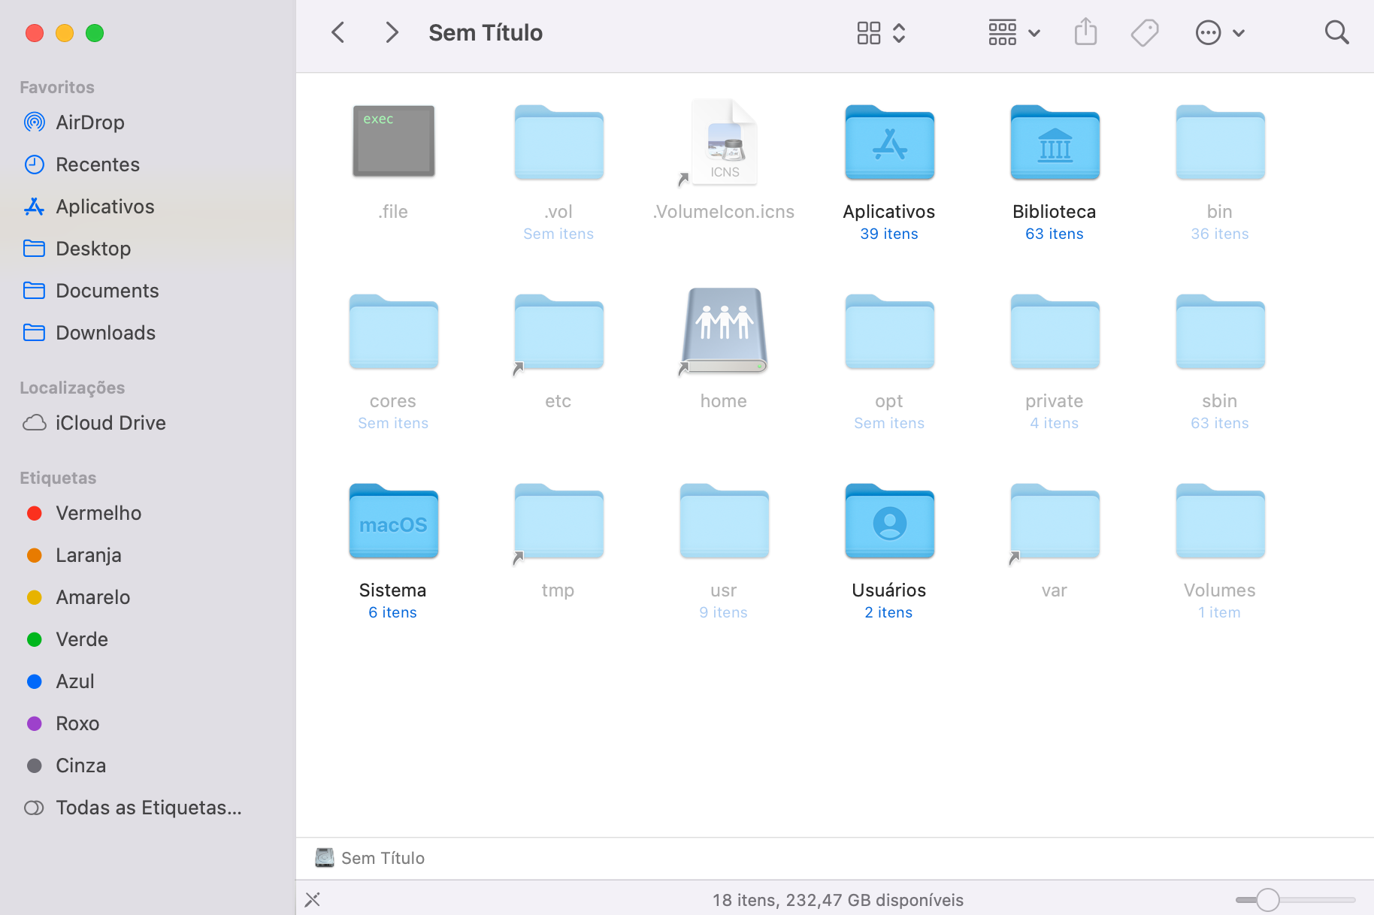Viewport: 1374px width, 915px height.
Task: Click the tag (Etiquetas) toolbar icon
Action: [1144, 32]
